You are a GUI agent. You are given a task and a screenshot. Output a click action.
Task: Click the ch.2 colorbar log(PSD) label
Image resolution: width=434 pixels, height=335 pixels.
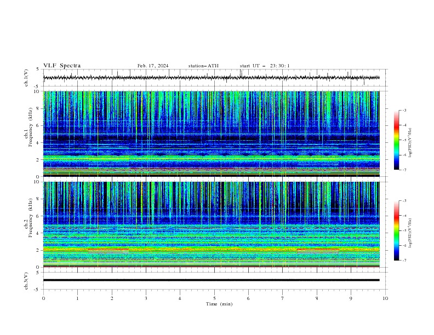[410, 233]
